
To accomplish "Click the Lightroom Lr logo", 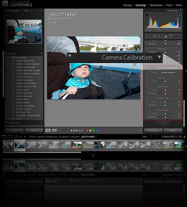I will tap(5, 4).
